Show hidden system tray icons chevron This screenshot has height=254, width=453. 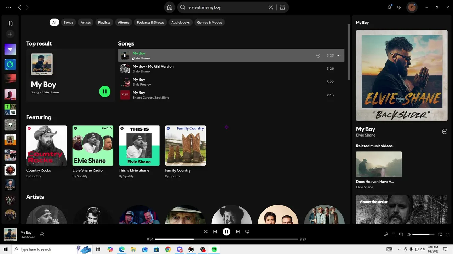point(400,249)
